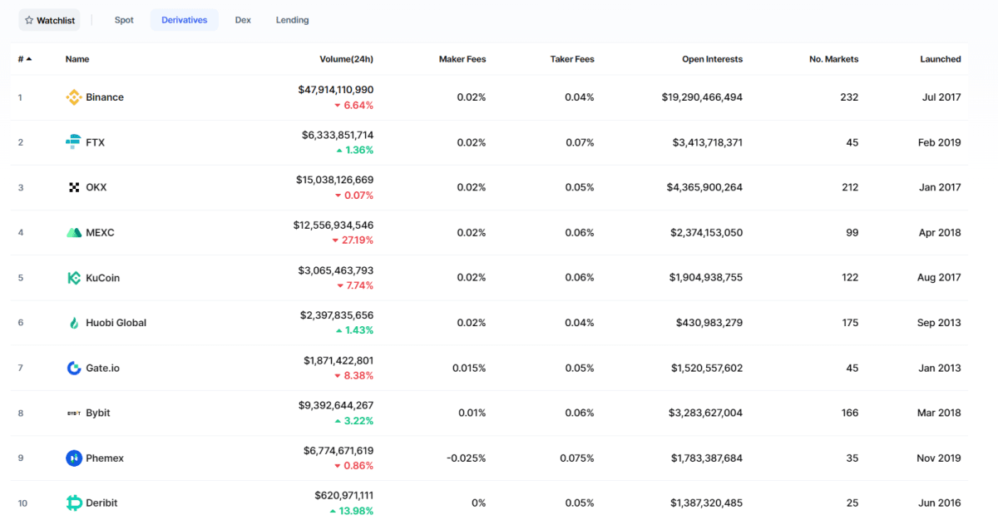998x525 pixels.
Task: Click Deribit launch date Jun 2016
Action: [941, 503]
